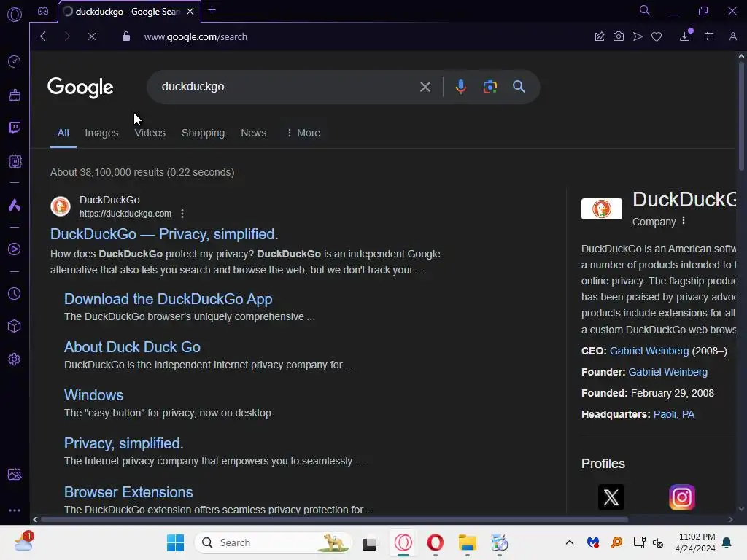Click in the duckduckgo search field
The width and height of the screenshot is (747, 560).
[x=286, y=87]
